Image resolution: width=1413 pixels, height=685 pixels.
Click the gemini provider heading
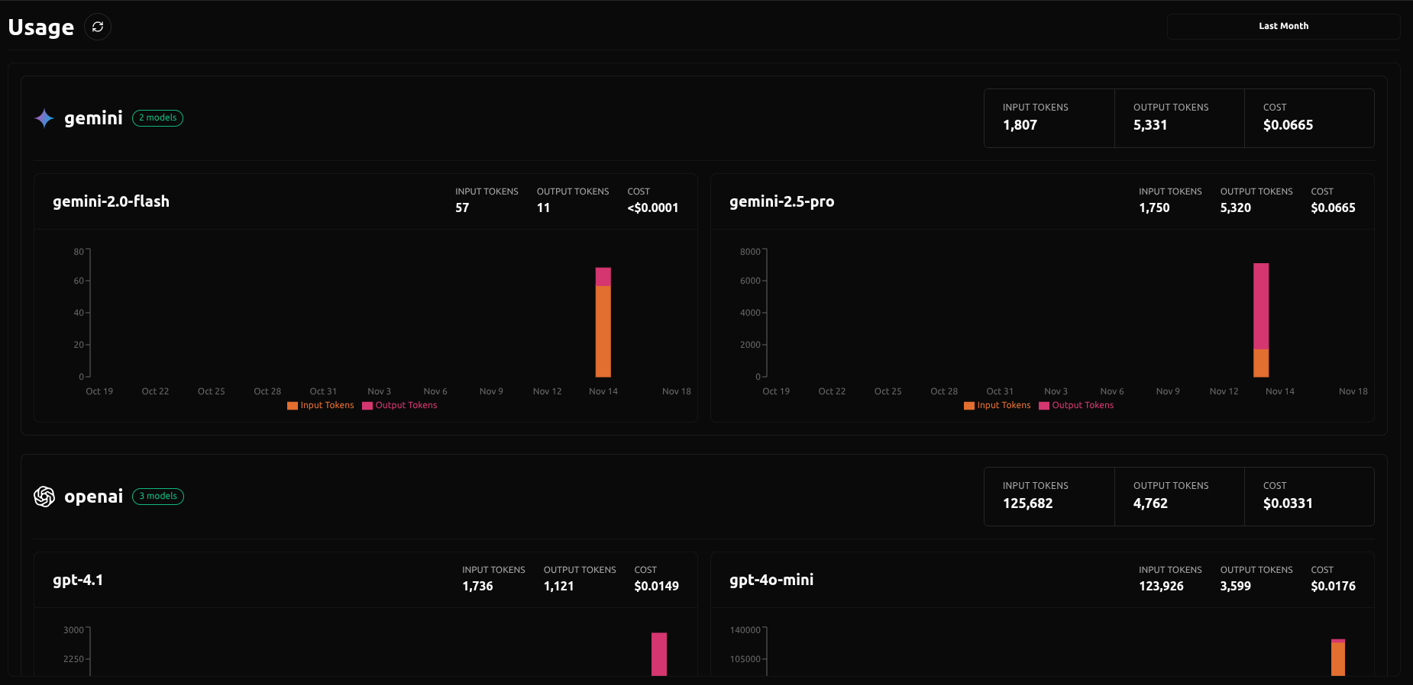click(93, 118)
